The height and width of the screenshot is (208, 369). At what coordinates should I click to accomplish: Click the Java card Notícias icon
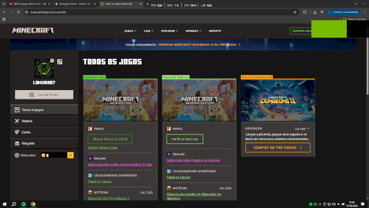[x=90, y=192]
